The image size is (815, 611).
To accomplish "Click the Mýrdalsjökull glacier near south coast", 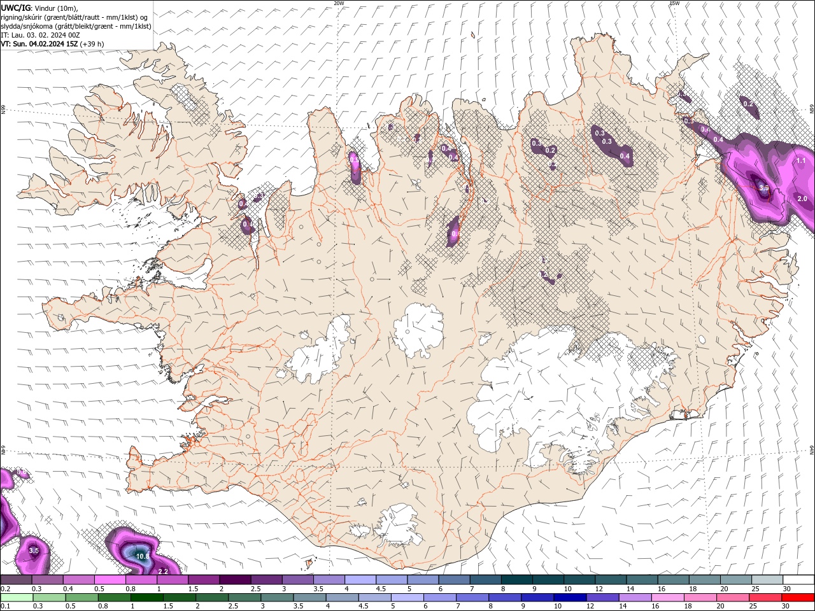I will point(398,526).
